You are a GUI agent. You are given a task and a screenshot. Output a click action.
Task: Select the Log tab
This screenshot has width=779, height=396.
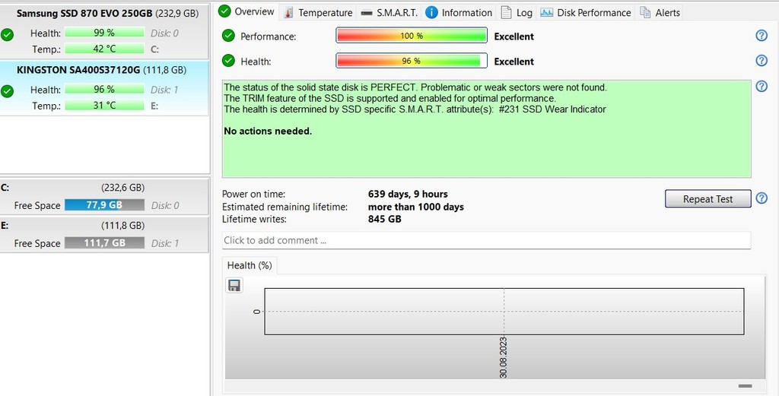pyautogui.click(x=517, y=12)
